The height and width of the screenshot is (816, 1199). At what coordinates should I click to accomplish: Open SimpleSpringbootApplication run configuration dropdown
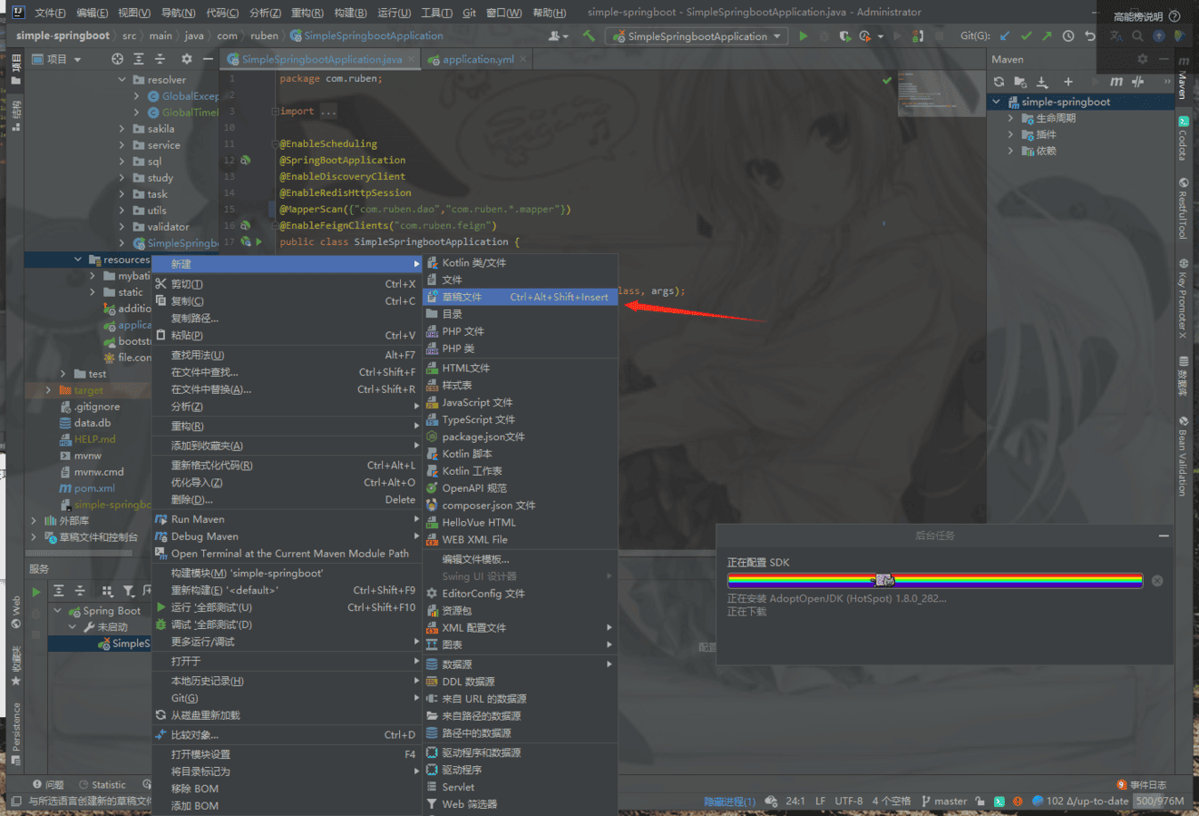pyautogui.click(x=697, y=36)
